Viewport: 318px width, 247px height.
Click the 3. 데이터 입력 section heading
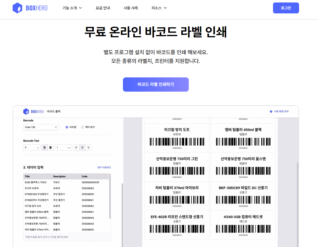33,167
